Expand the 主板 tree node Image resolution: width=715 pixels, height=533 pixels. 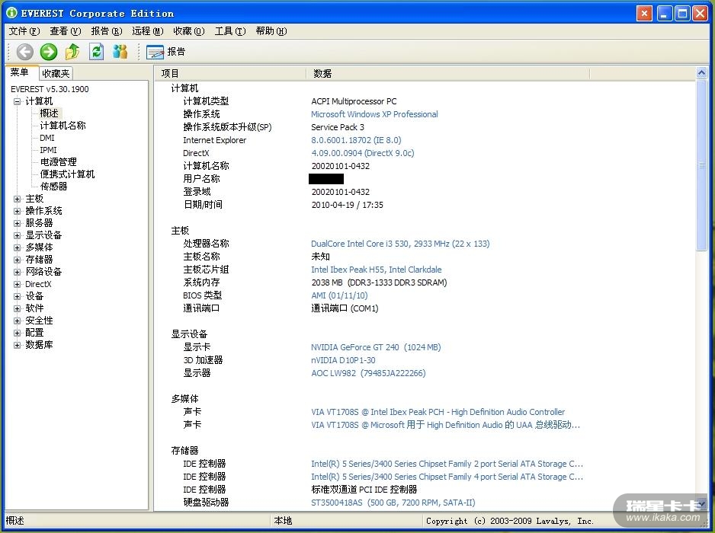coord(17,199)
